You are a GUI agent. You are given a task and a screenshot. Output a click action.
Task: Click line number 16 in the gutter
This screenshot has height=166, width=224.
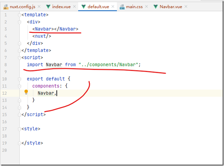tap(5, 122)
